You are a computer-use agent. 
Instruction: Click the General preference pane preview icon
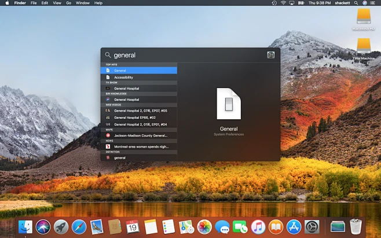[229, 104]
